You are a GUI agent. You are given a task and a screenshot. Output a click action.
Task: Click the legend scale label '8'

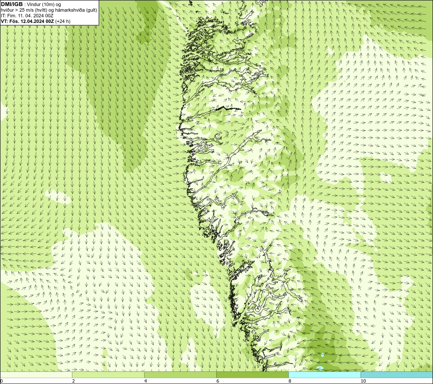(x=290, y=381)
